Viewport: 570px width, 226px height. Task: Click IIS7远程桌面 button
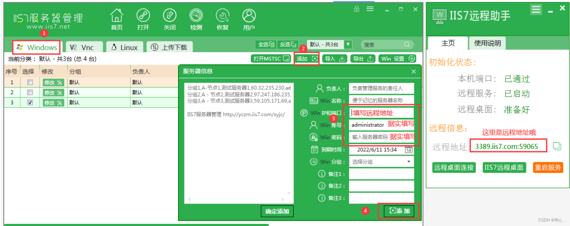click(504, 168)
